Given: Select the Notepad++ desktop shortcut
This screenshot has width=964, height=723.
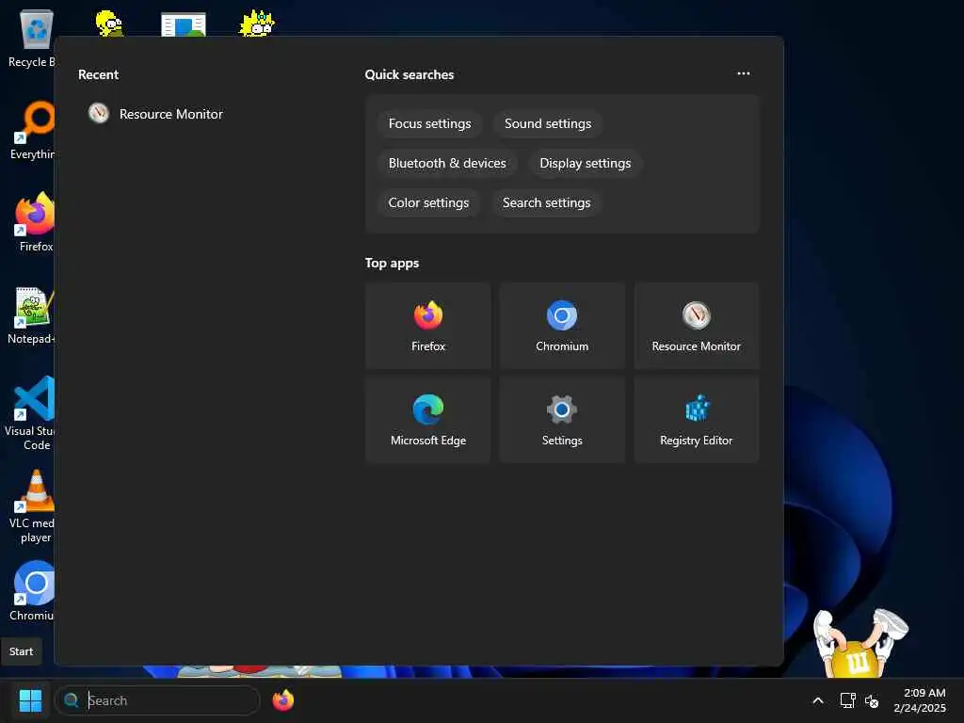Looking at the screenshot, I should click(x=32, y=314).
